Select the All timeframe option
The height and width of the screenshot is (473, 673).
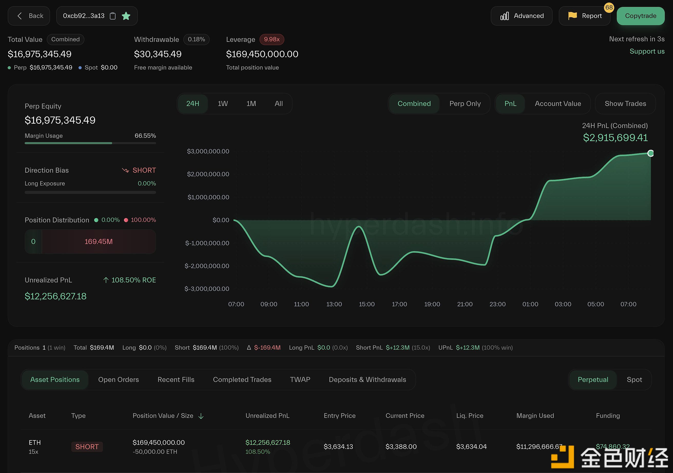coord(278,104)
